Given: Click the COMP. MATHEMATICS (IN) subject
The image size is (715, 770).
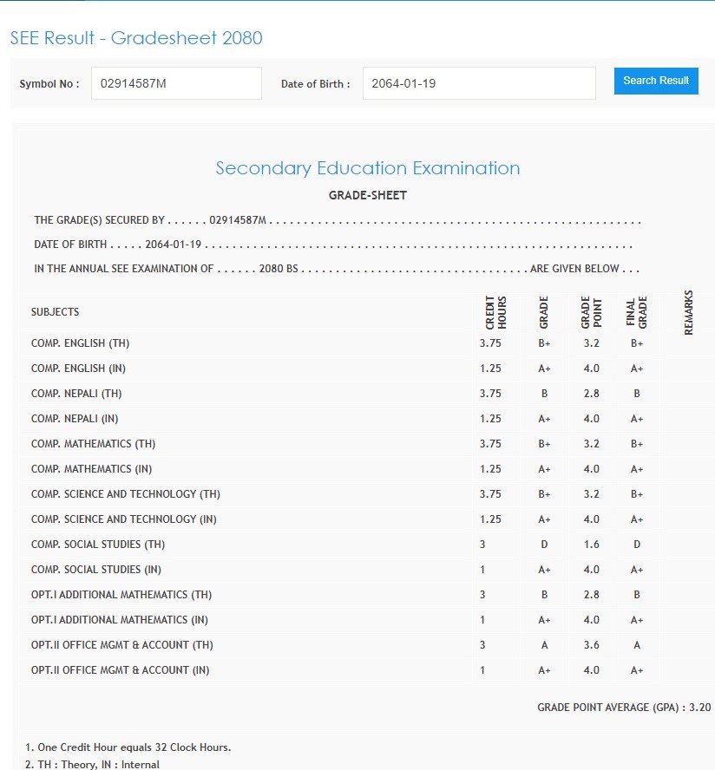Looking at the screenshot, I should click(91, 469).
